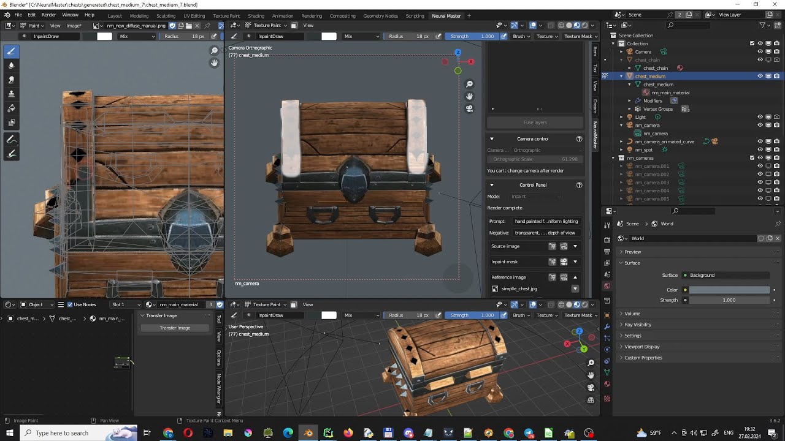Select the Smear tool in image editor toolbar
Screen dimensions: 785x441
(x=11, y=80)
